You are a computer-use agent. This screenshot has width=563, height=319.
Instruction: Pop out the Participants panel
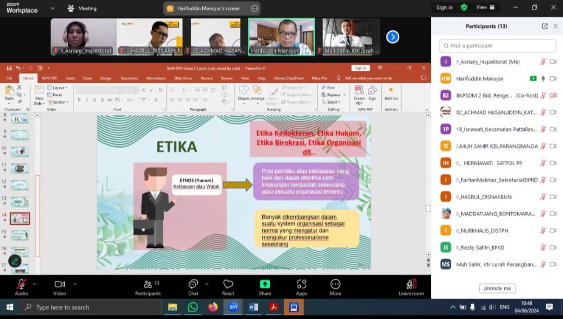pyautogui.click(x=545, y=26)
